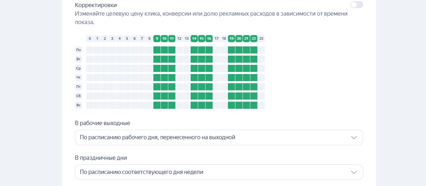The image size is (426, 186).
Task: Toggle Sunday 22 o'clock green cell
Action: [x=254, y=105]
